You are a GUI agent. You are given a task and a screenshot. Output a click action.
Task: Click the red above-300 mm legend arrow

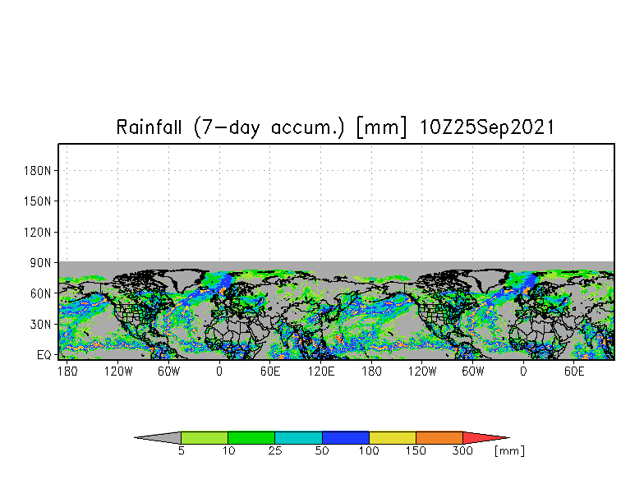[x=486, y=437]
